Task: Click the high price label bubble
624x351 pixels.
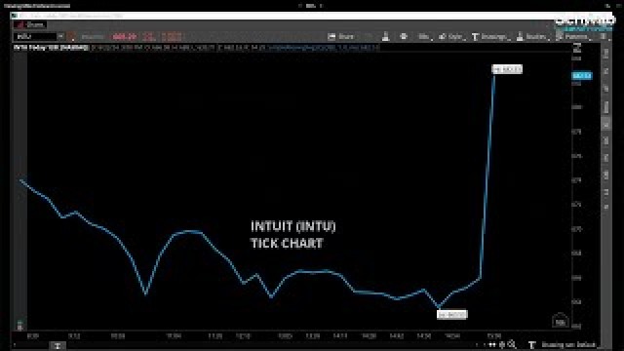Action: point(507,69)
